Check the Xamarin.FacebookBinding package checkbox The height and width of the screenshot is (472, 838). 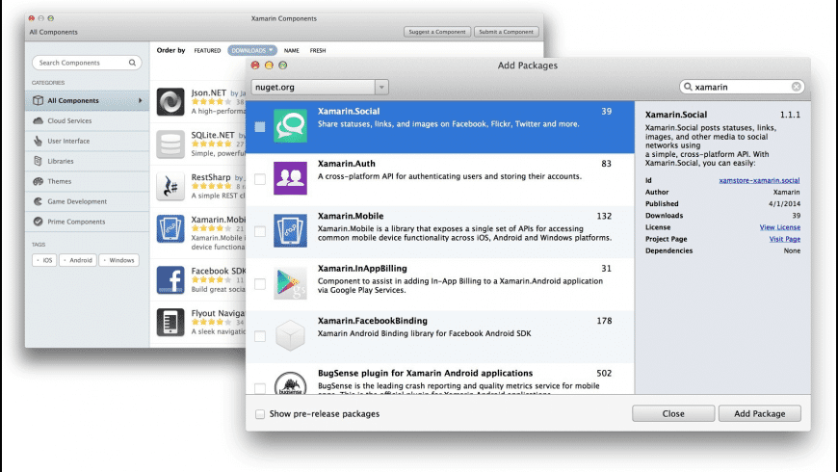tap(260, 336)
